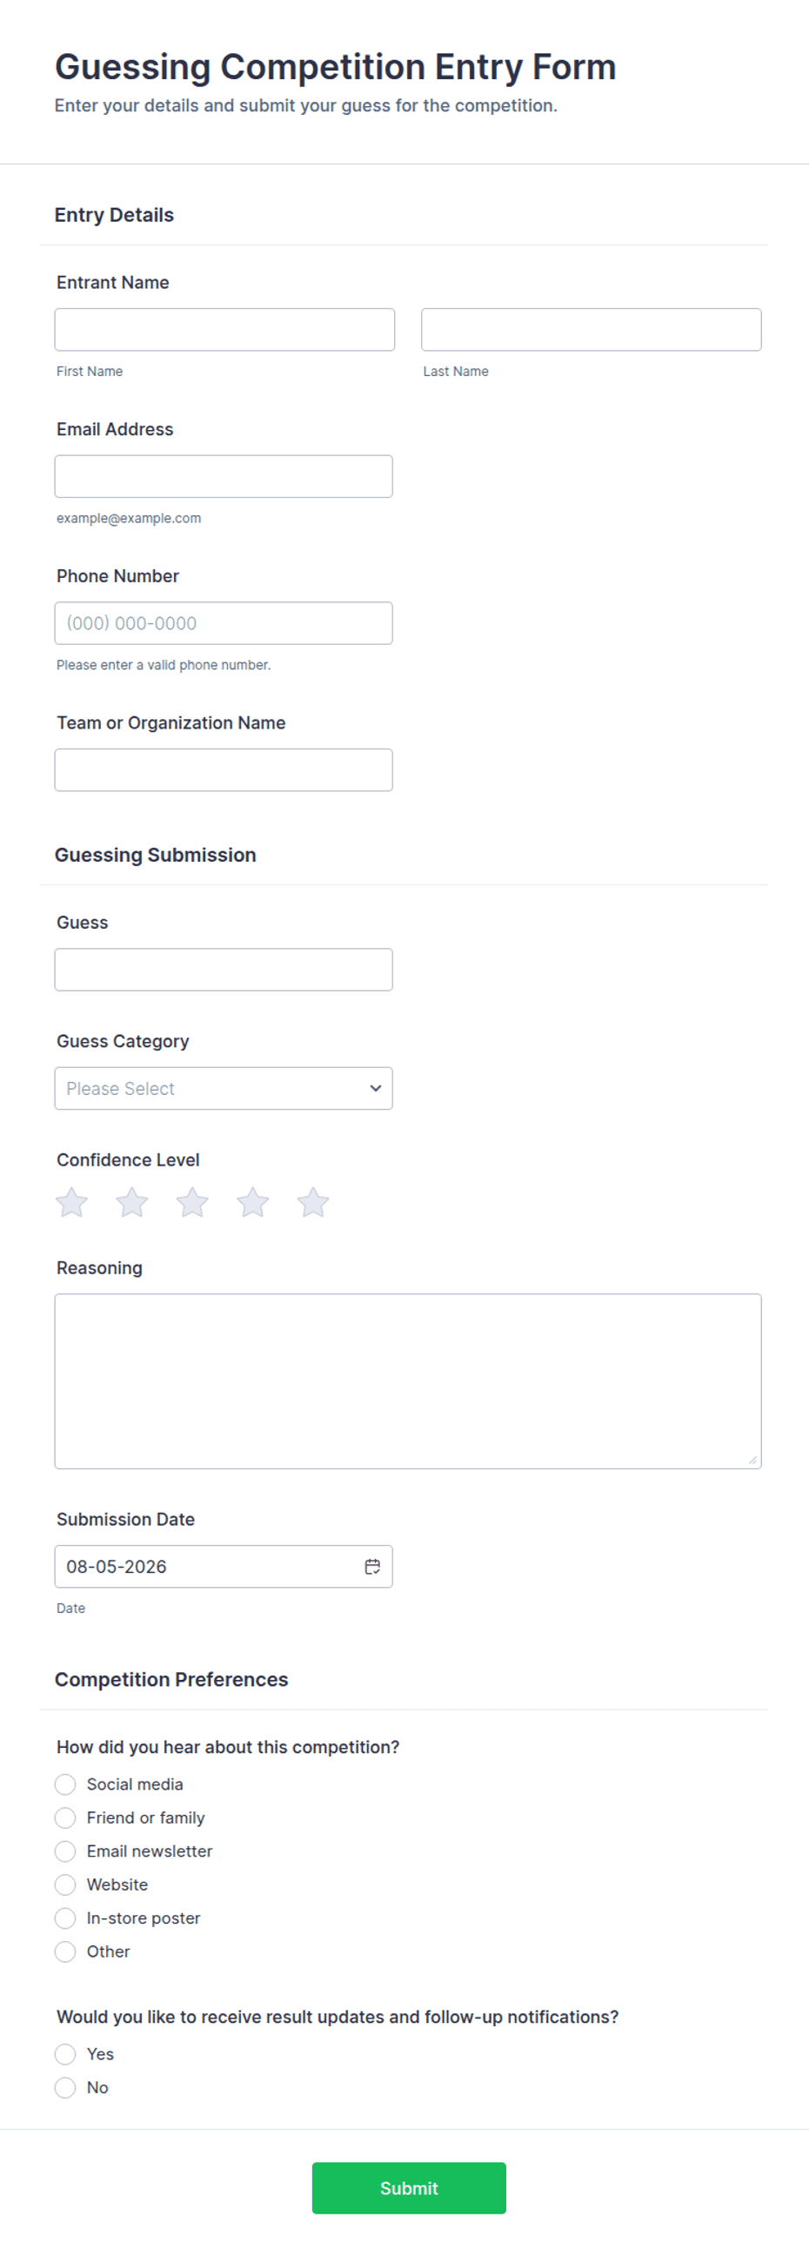Viewport: 809px width, 2257px height.
Task: Choose Friend or family radio button
Action: pyautogui.click(x=65, y=1818)
